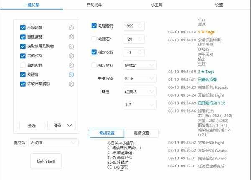Open gear icon beside 领取日常奖励
251x180 pixels.
point(72,84)
